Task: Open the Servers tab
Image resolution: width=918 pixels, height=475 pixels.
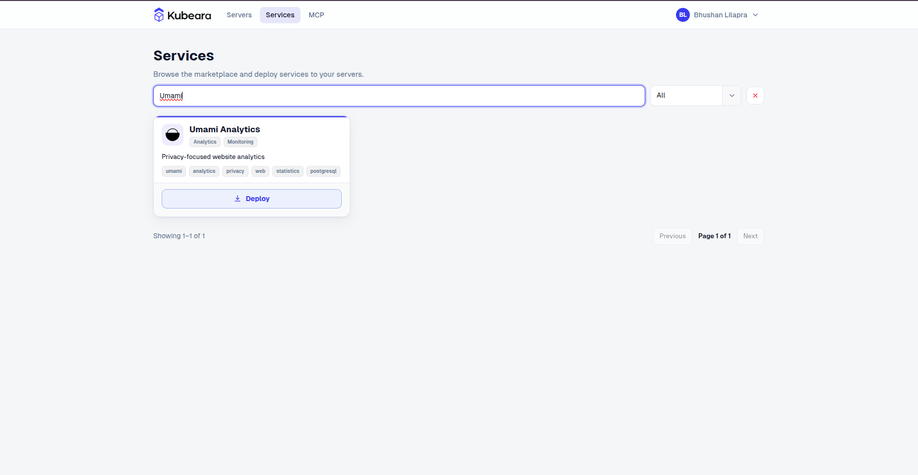Action: (239, 15)
